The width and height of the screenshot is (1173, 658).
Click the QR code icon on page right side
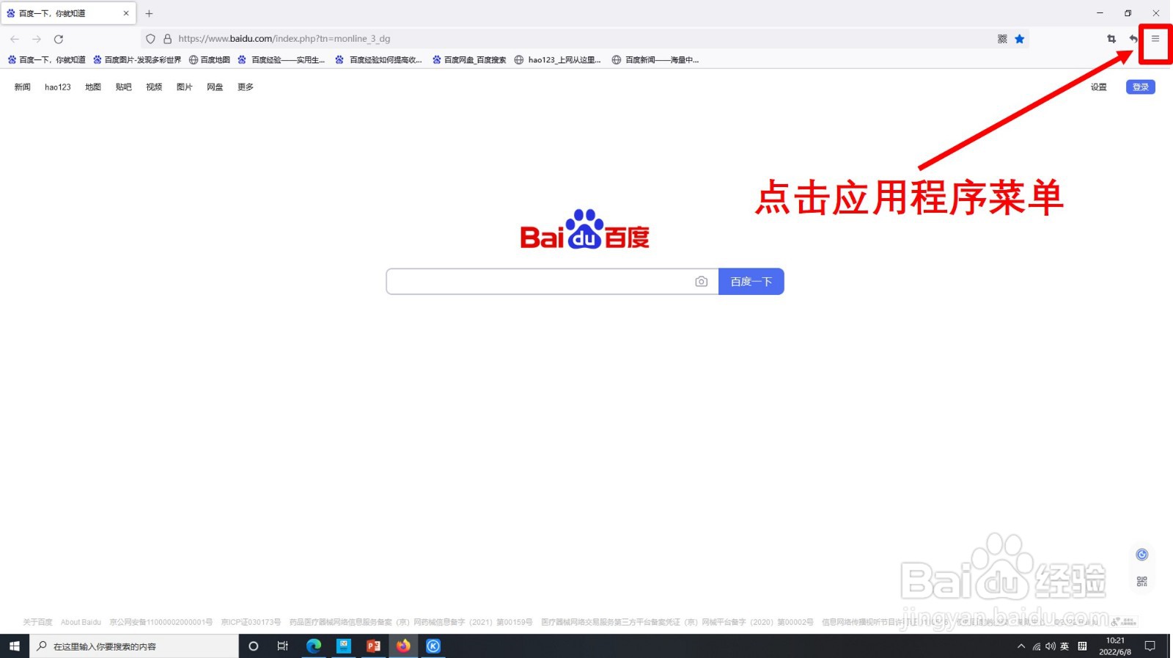(x=1142, y=582)
